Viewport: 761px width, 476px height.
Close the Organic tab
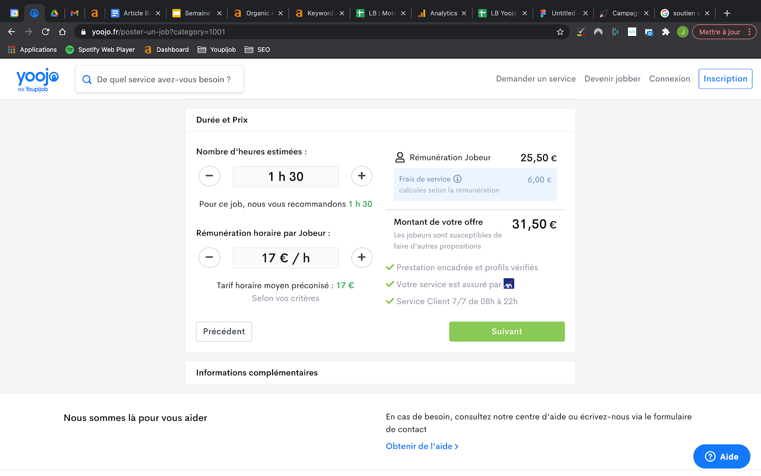tap(281, 13)
